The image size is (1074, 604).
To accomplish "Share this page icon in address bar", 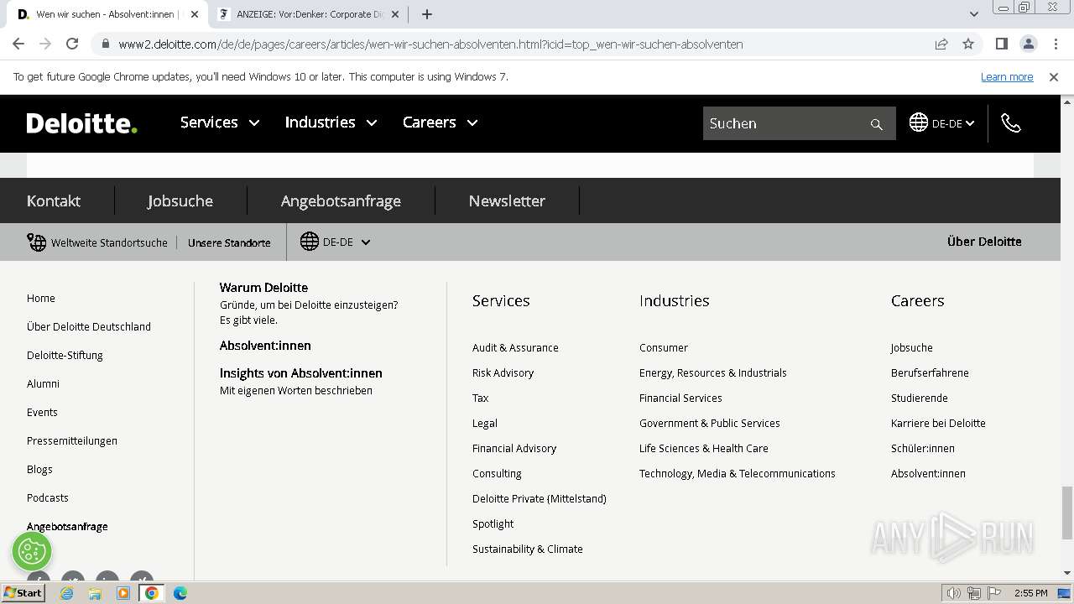I will [x=941, y=44].
